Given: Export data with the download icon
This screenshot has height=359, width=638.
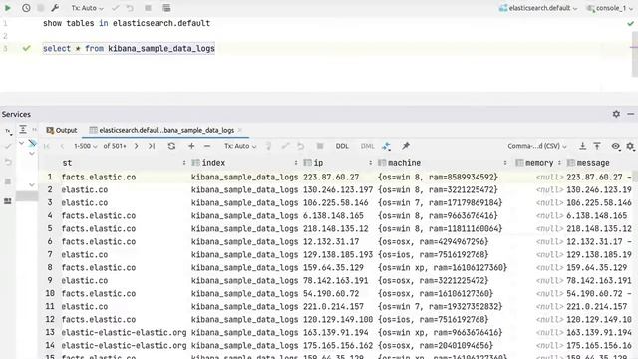Looking at the screenshot, I should [x=582, y=146].
